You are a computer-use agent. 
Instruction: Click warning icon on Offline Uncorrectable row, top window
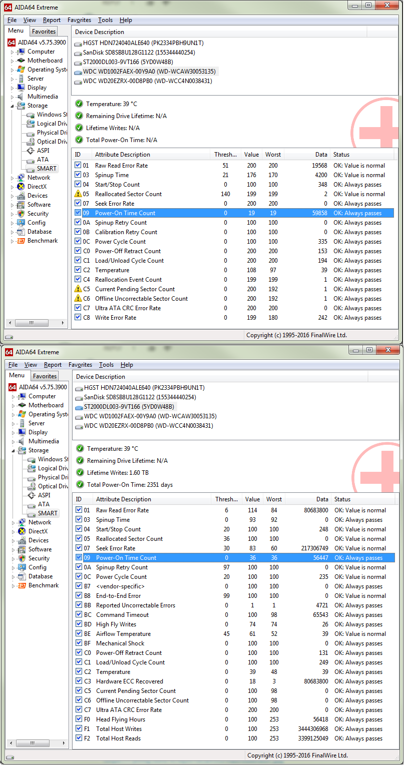click(78, 299)
